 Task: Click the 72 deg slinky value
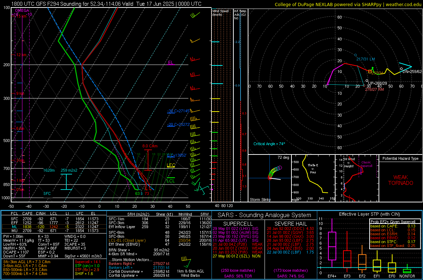click(x=283, y=157)
